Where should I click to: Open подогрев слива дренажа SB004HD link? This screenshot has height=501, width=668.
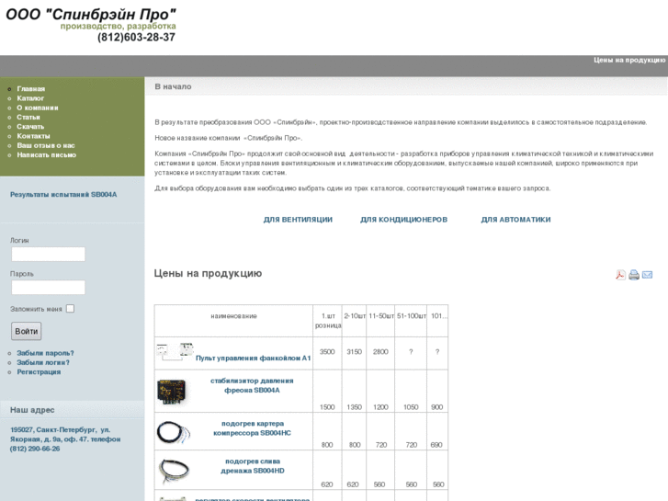253,466
